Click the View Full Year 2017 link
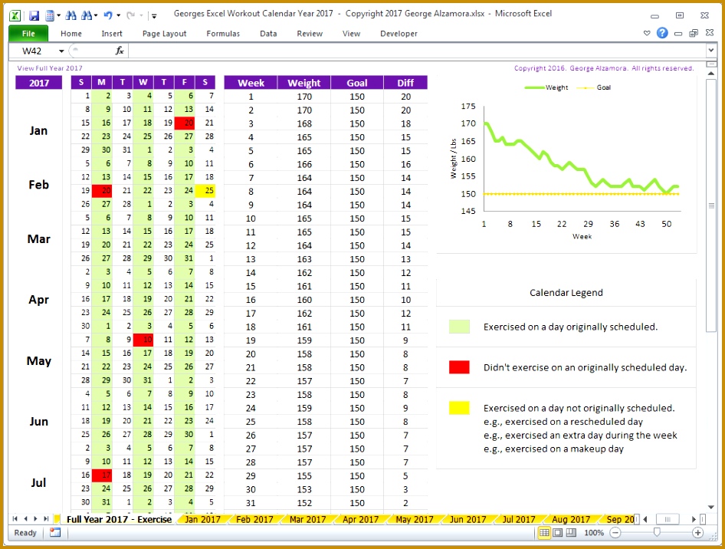The image size is (725, 549). pos(50,68)
